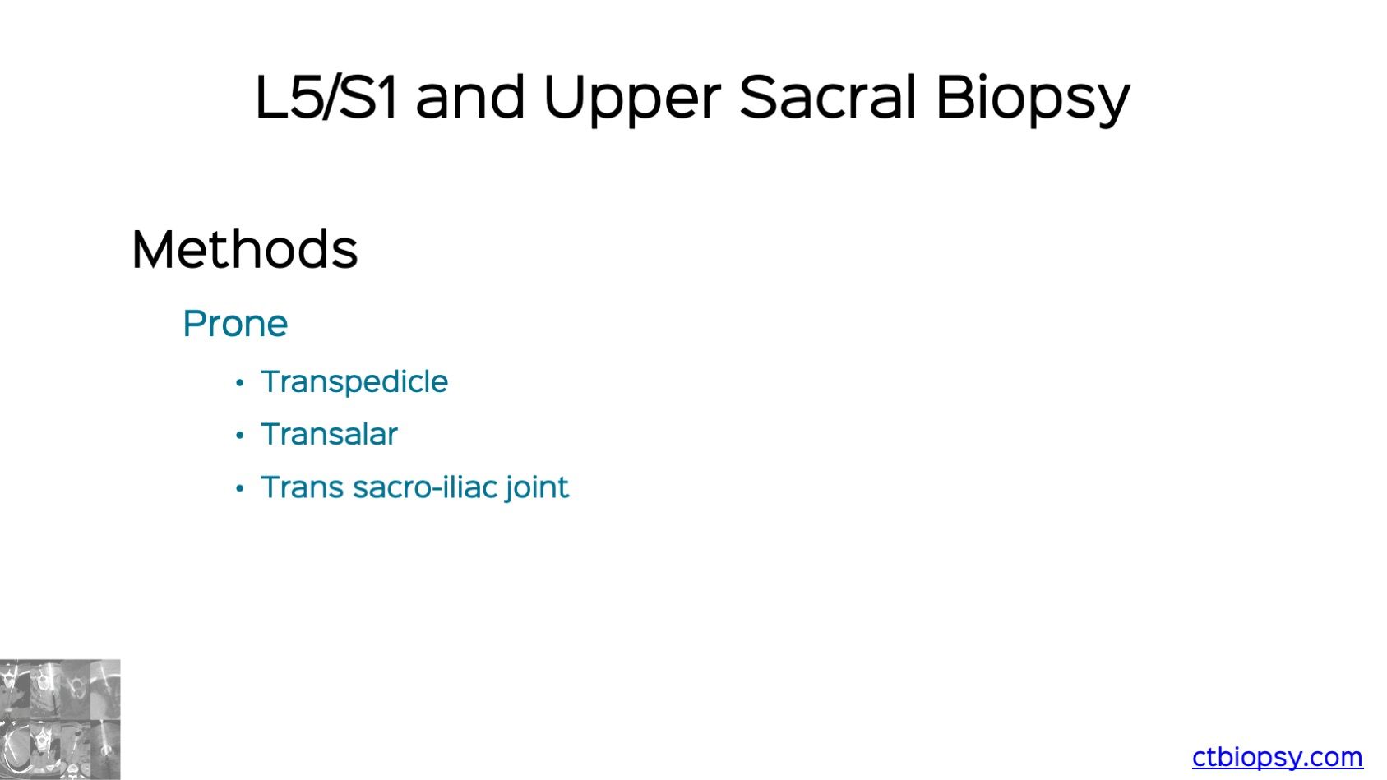1387x780 pixels.
Task: Open the ctbiopsy.com link
Action: coord(1277,757)
